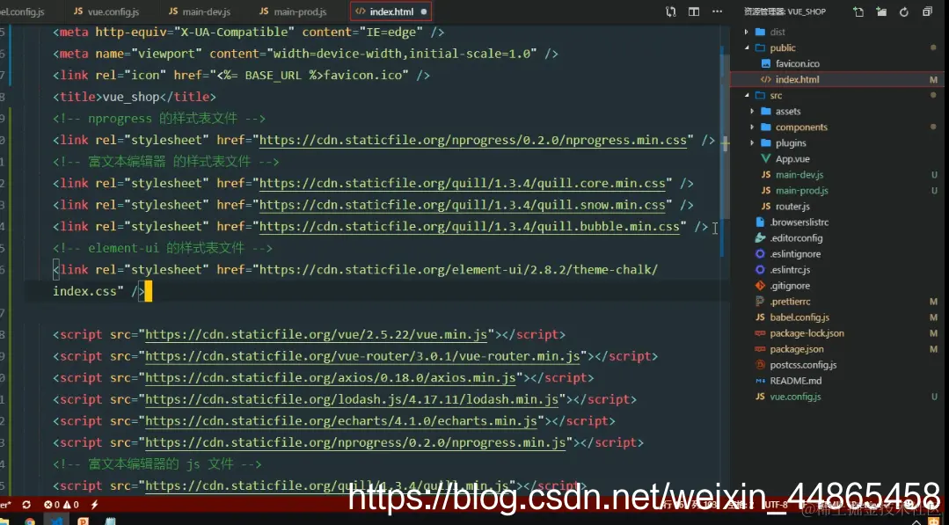949x525 pixels.
Task: Collapse the src folder
Action: point(776,96)
